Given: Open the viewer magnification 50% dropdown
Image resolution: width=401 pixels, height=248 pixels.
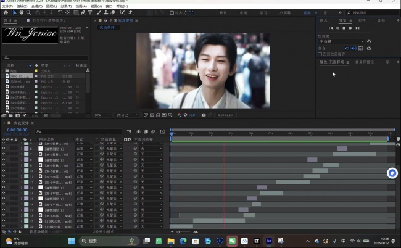Looking at the screenshot, I should [x=102, y=115].
